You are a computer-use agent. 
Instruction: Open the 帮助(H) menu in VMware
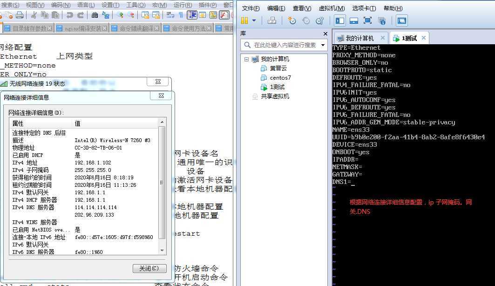tap(393, 8)
